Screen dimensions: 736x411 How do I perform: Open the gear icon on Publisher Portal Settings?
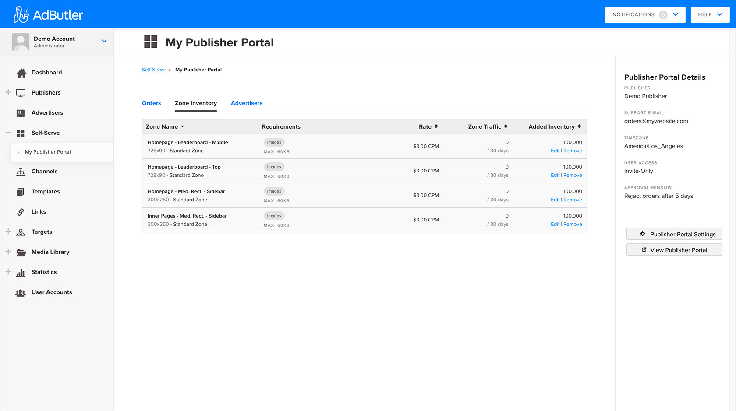(x=643, y=234)
